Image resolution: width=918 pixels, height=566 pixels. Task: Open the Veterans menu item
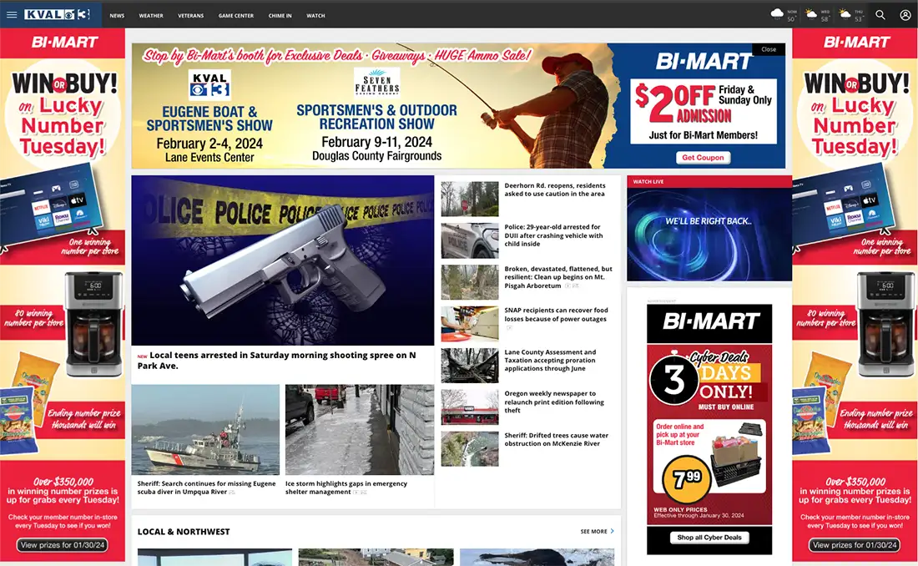(x=191, y=16)
